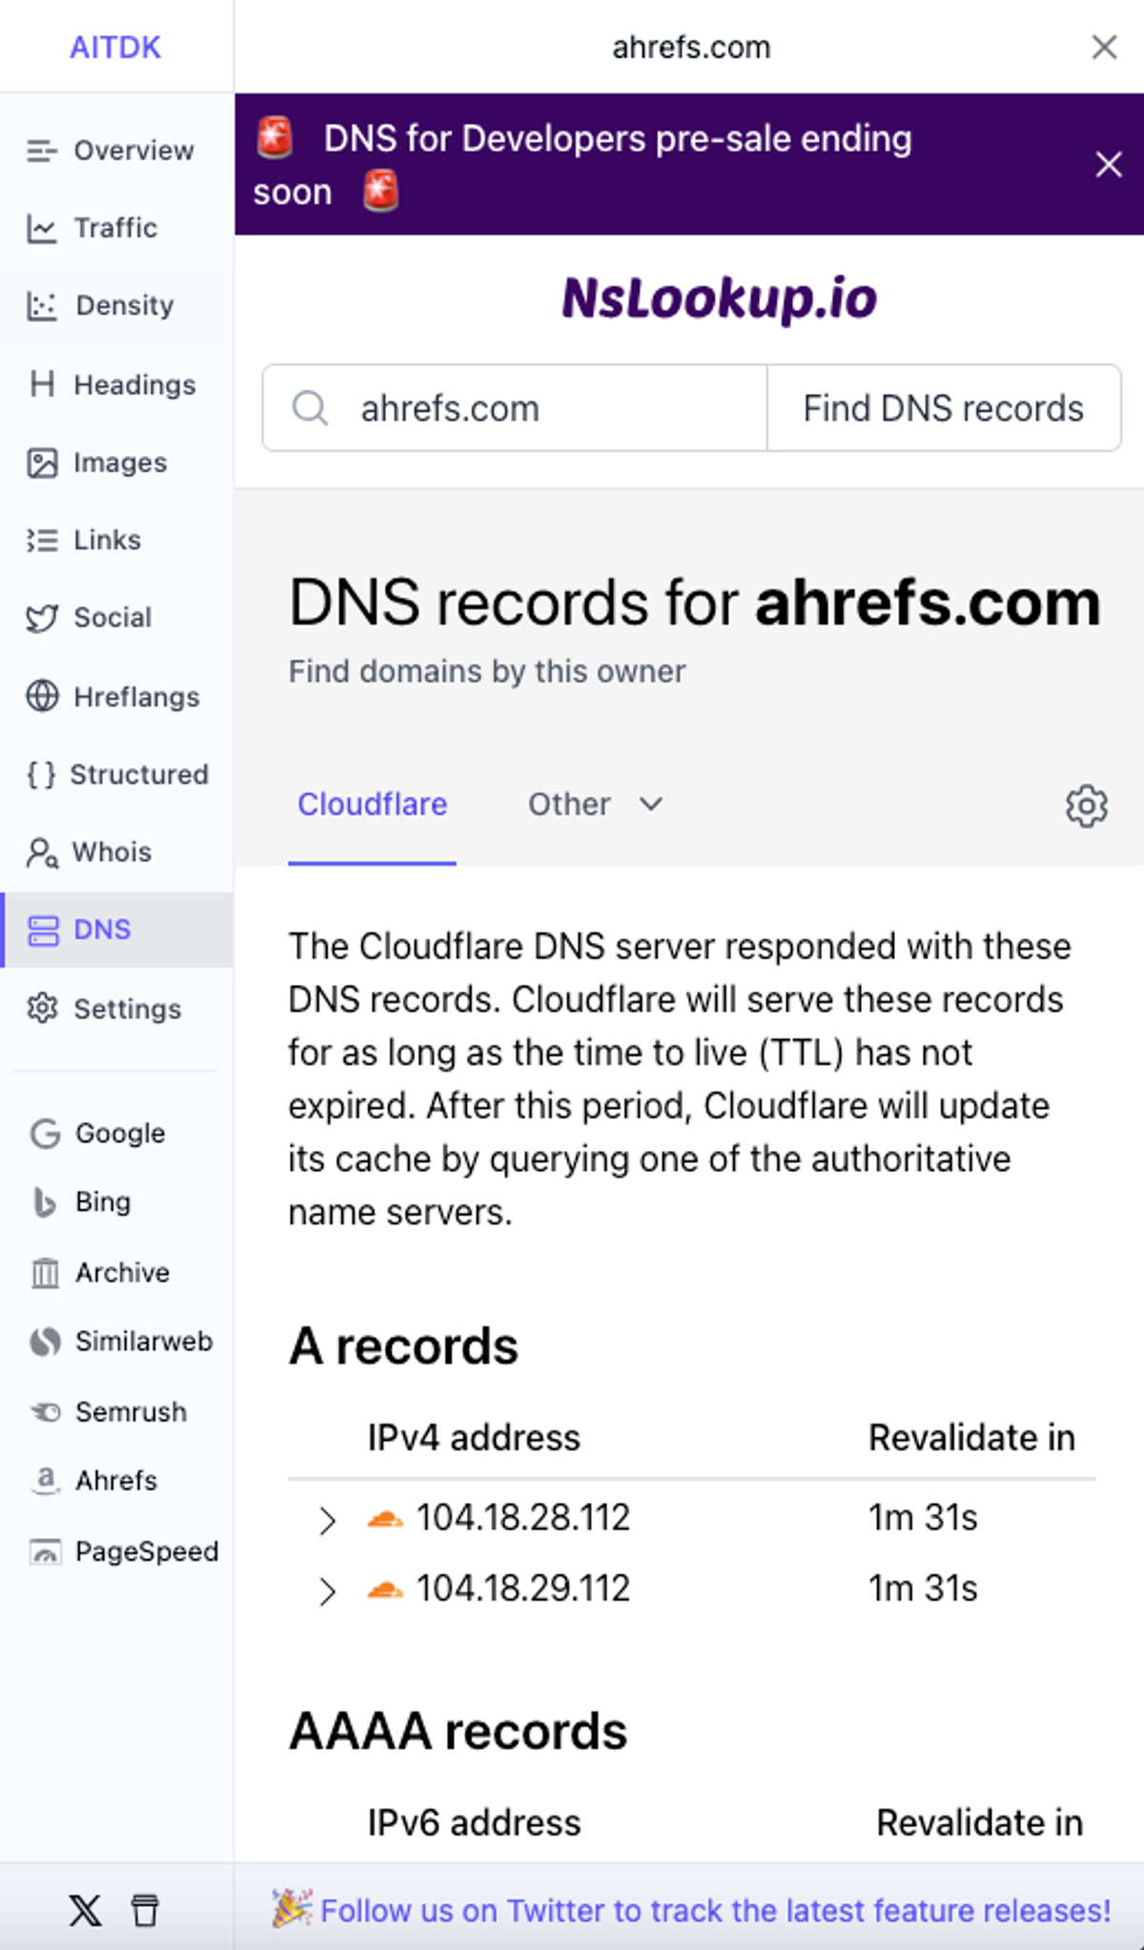Open the X (Twitter) icon at bottom
Image resolution: width=1144 pixels, height=1950 pixels.
click(85, 1911)
